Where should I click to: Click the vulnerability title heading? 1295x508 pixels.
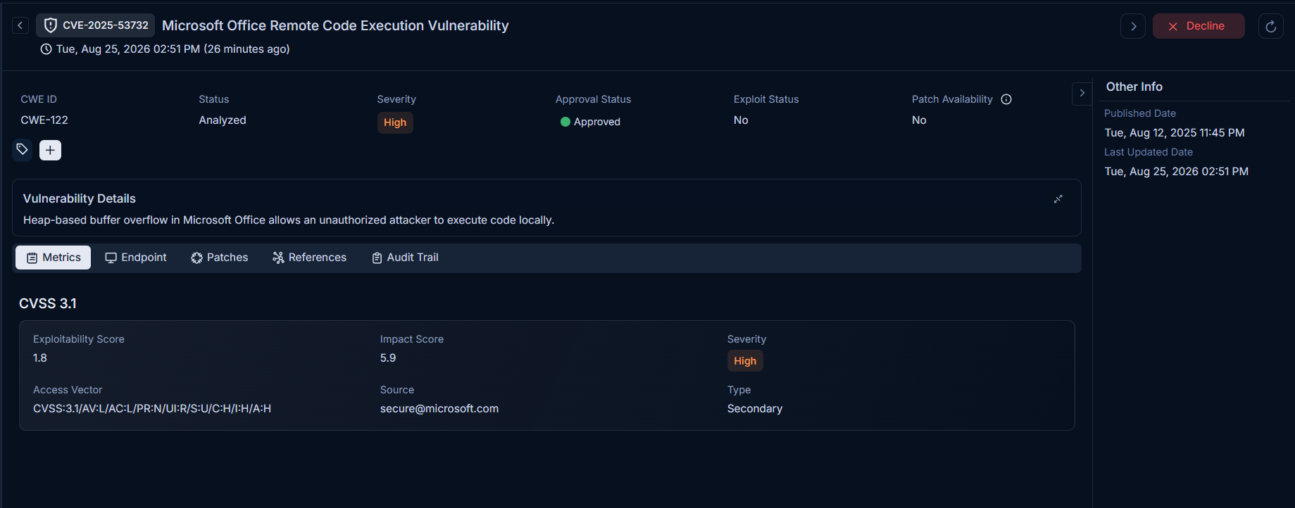[x=335, y=25]
